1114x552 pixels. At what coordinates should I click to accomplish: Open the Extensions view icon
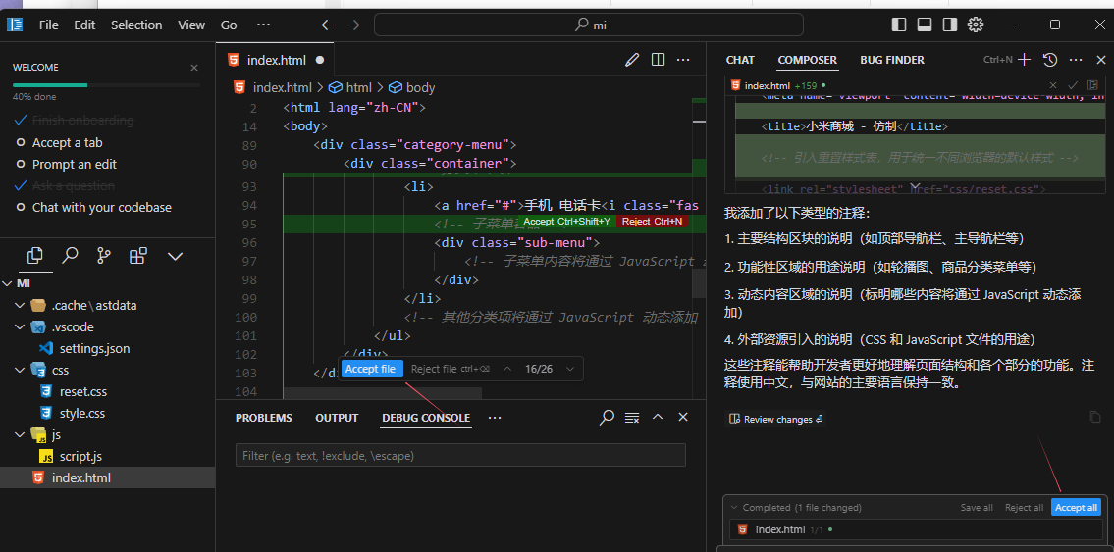pos(138,256)
